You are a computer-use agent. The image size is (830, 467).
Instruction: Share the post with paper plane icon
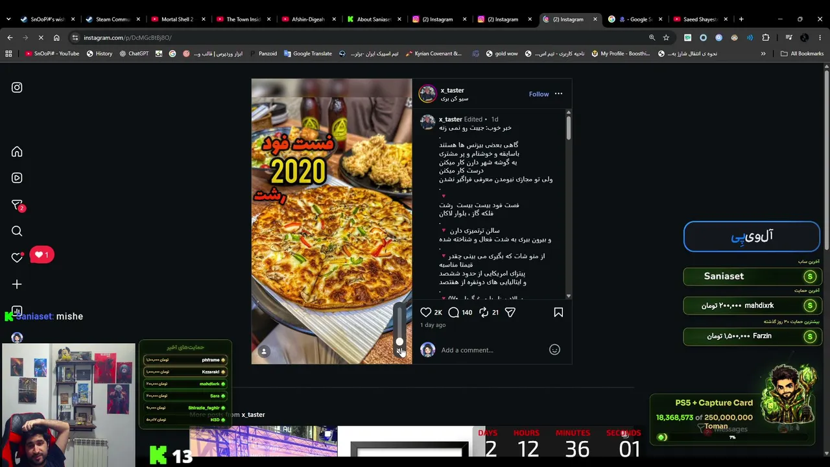pos(510,313)
